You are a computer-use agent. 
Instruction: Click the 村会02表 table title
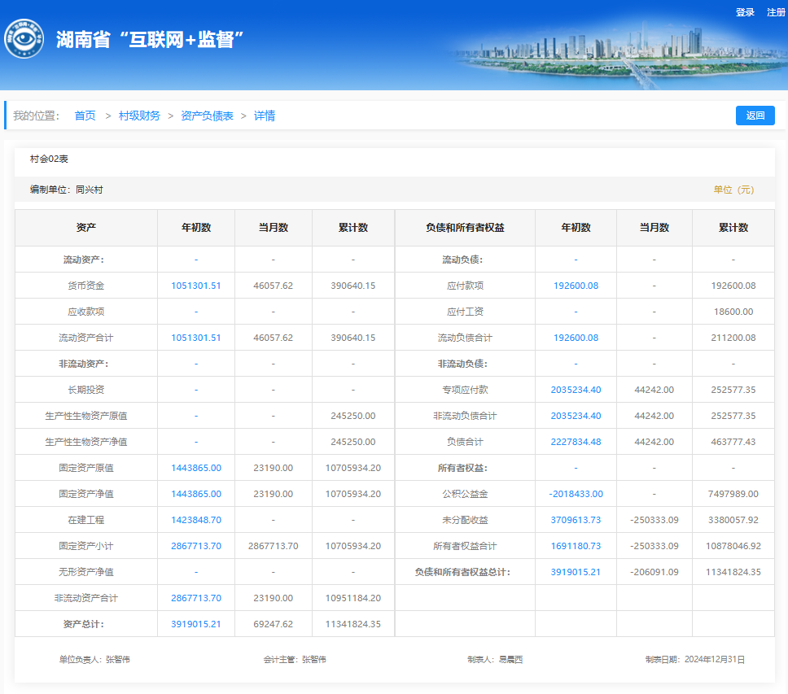[49, 159]
